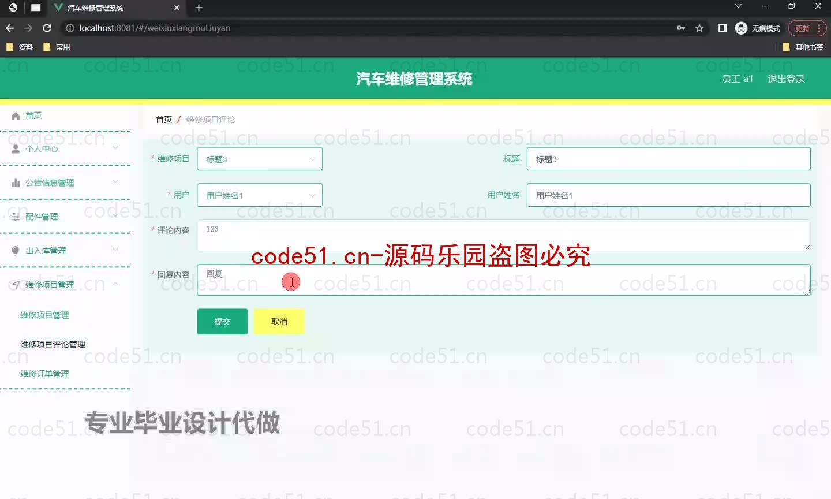The image size is (831, 499).
Task: Click the home icon beside 首页
Action: (x=16, y=116)
